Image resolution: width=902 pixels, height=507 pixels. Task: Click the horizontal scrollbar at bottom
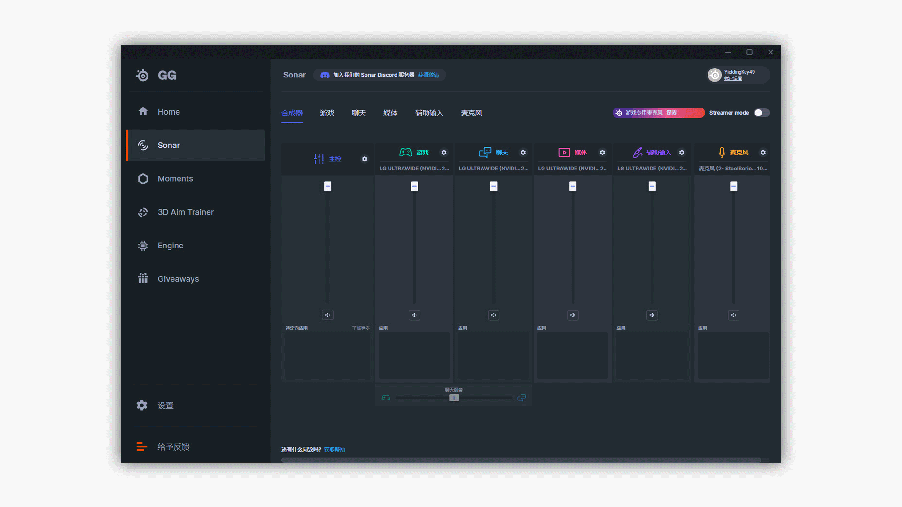521,460
